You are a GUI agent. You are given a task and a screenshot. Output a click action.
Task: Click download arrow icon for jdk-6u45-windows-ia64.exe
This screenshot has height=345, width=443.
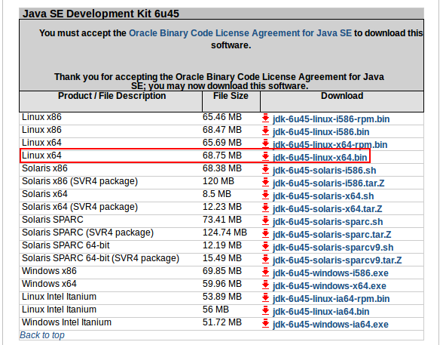pos(265,324)
